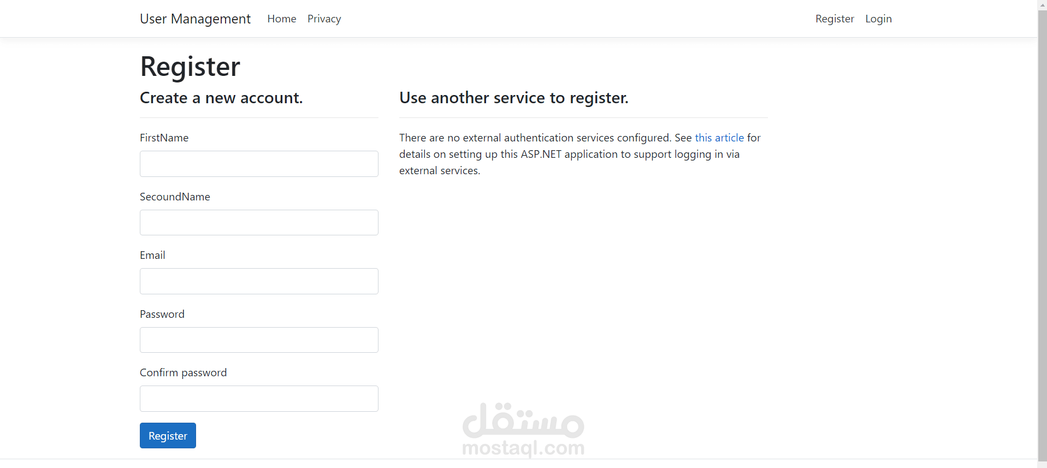Click the Confirm password input box
Viewport: 1047px width, 468px height.
coord(259,399)
